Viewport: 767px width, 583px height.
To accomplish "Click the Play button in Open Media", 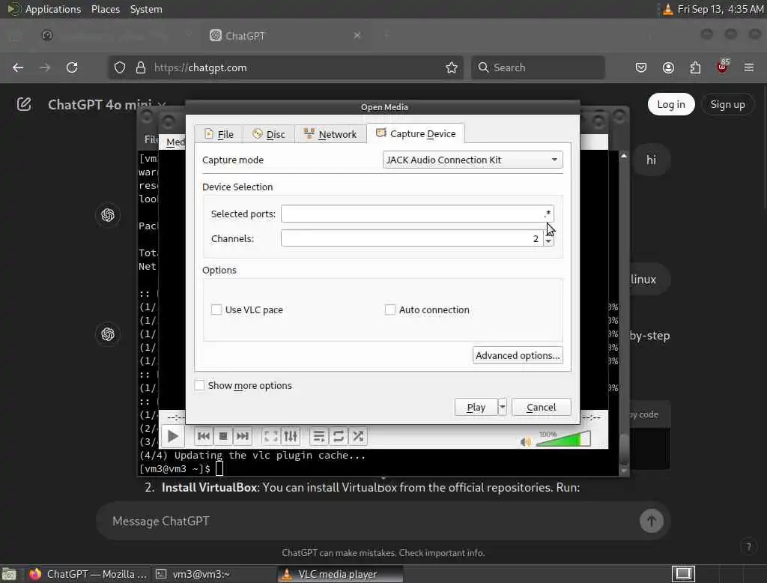I will point(476,407).
